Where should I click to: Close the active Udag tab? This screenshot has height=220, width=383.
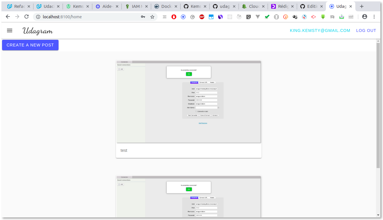point(351,6)
